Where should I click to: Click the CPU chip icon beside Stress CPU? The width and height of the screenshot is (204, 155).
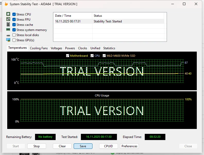pyautogui.click(x=8, y=14)
